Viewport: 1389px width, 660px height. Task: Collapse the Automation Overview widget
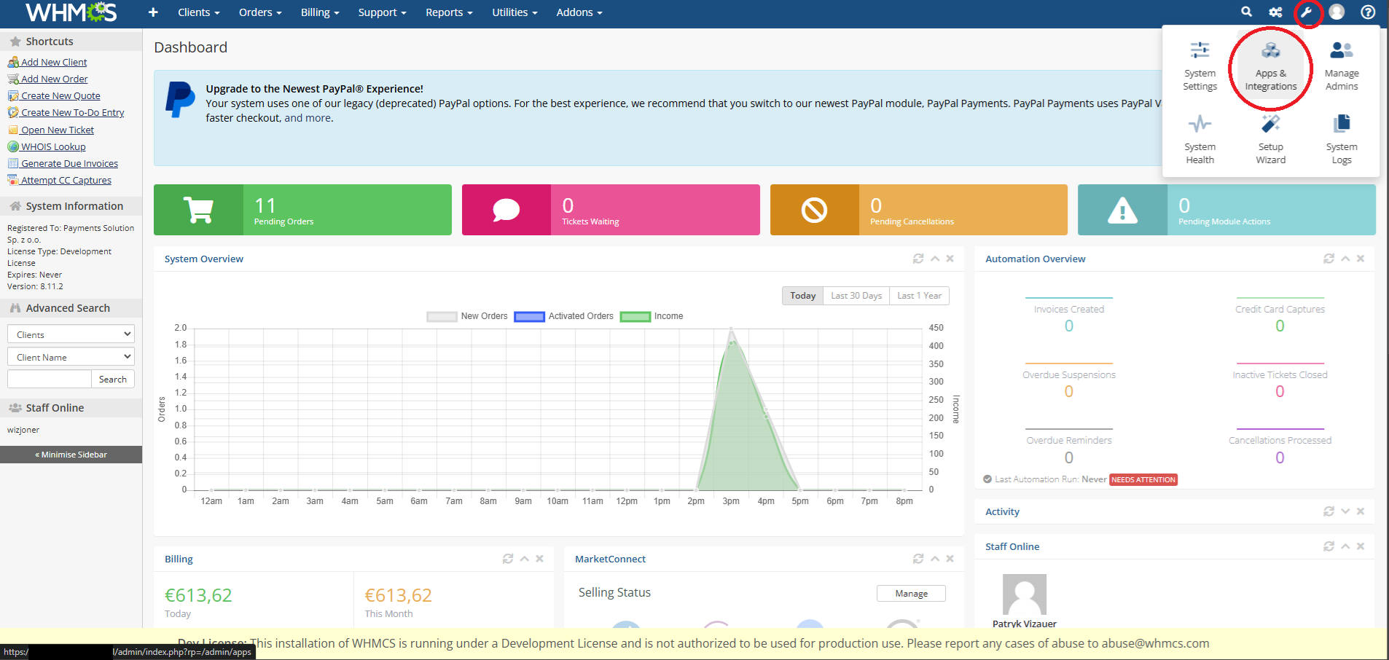(1345, 259)
